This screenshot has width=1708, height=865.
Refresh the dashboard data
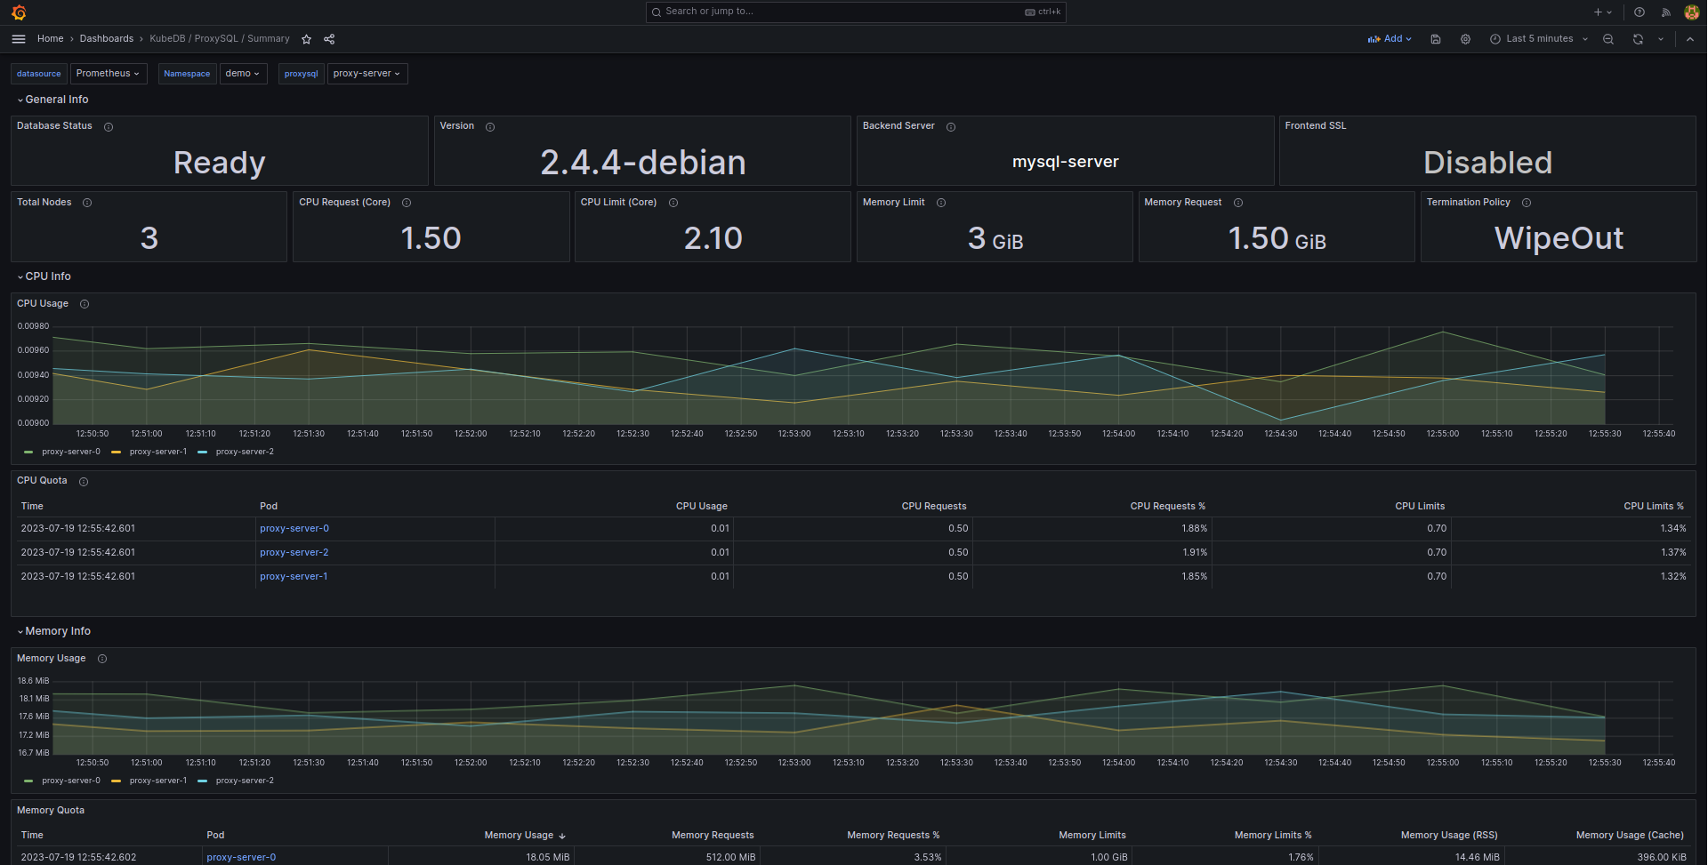(1637, 38)
